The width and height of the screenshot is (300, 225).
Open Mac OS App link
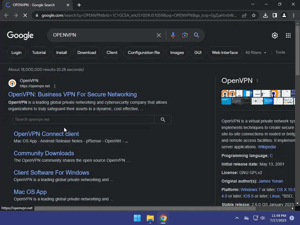(x=30, y=192)
